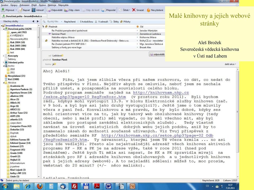Open the Úpravy menu
Viewport: 254px width, 190px height.
14,5
